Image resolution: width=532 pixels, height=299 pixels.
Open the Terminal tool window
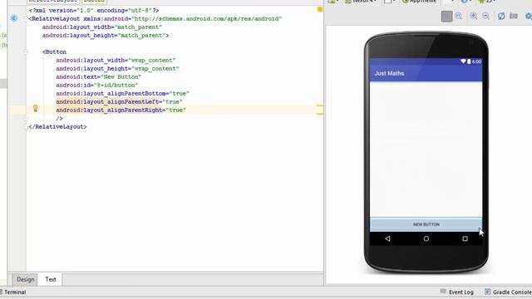click(13, 292)
